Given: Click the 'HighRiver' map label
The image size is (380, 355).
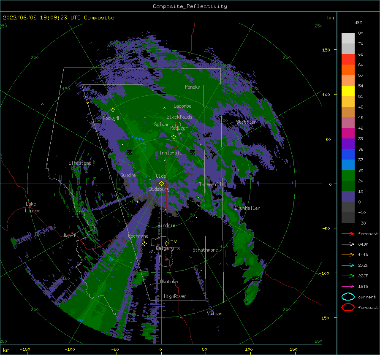Looking at the screenshot, I should point(175,296).
